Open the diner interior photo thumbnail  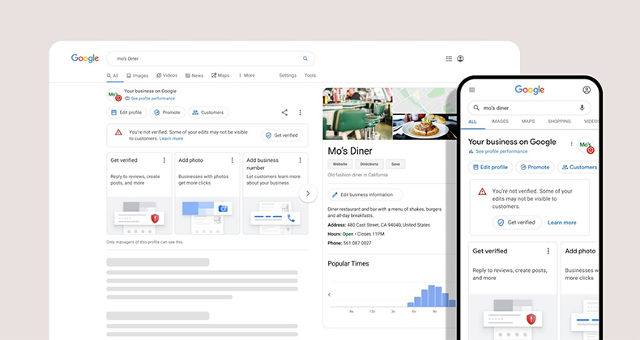357,114
